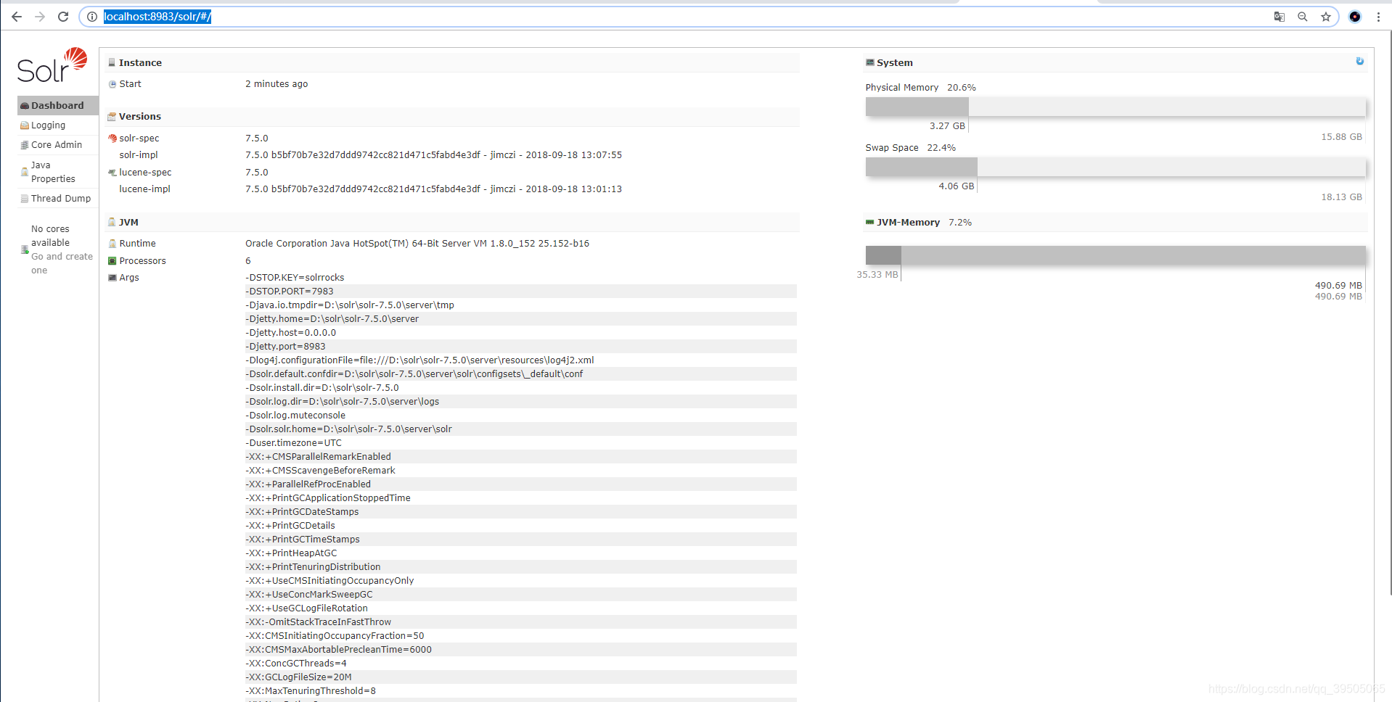
Task: Bookmark this page with star icon
Action: click(x=1326, y=17)
